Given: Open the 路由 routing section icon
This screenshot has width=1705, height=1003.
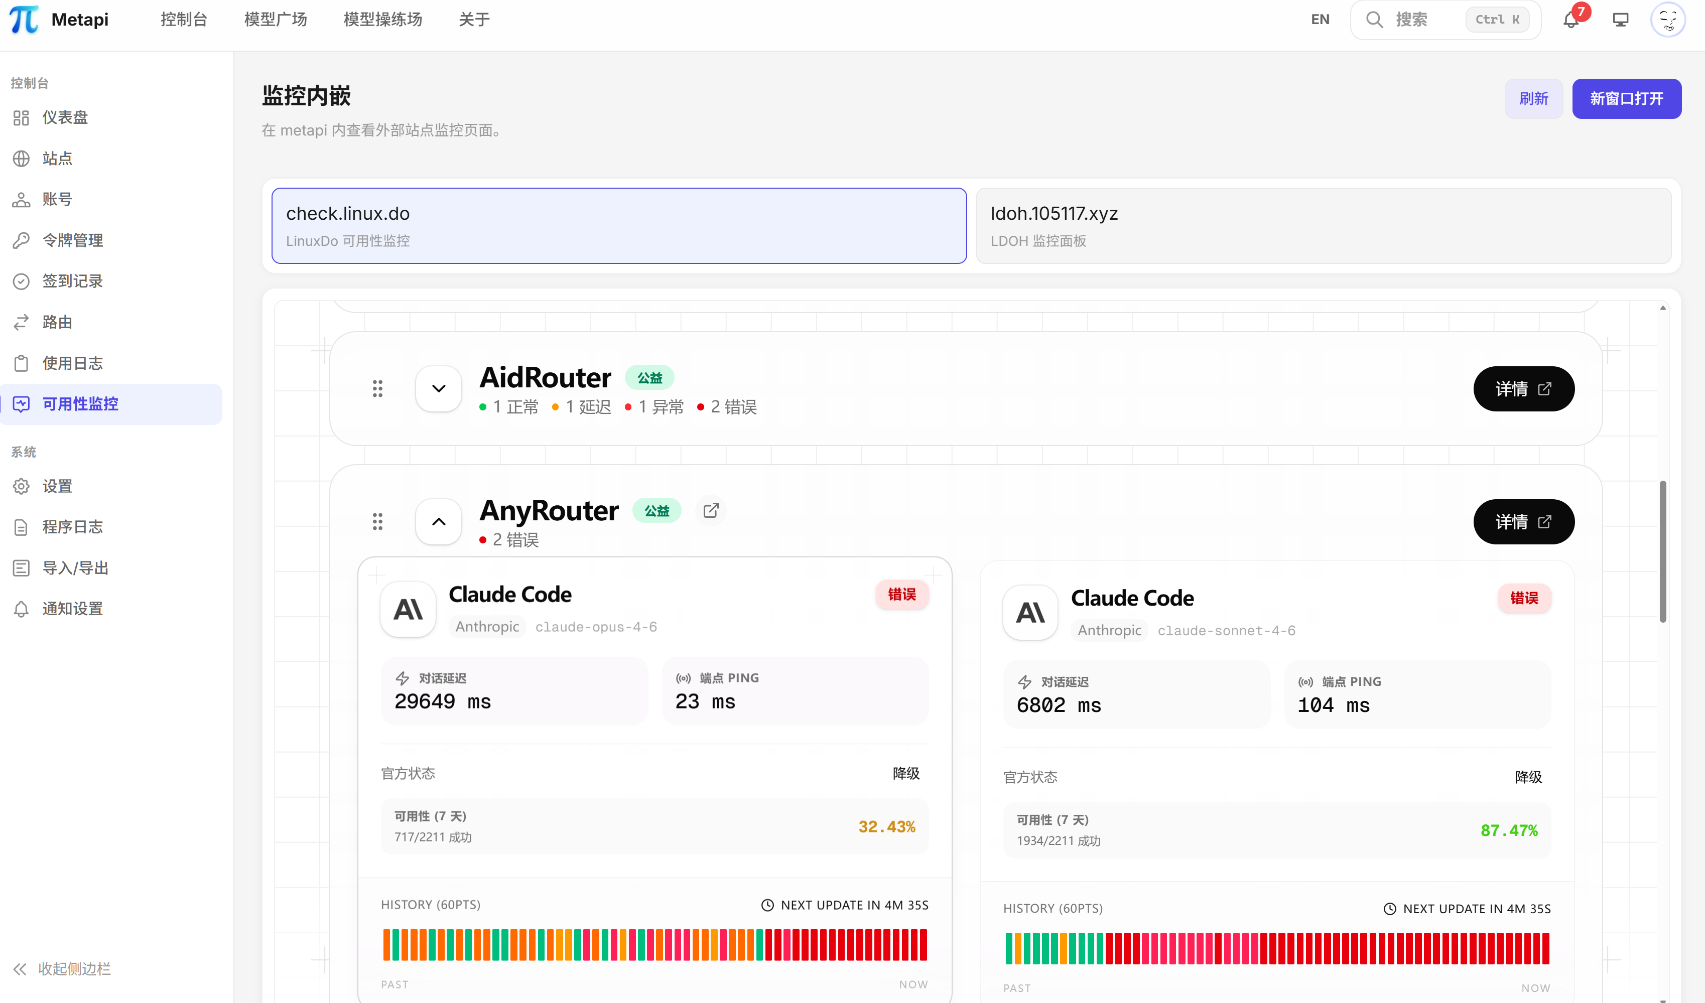Looking at the screenshot, I should [20, 322].
